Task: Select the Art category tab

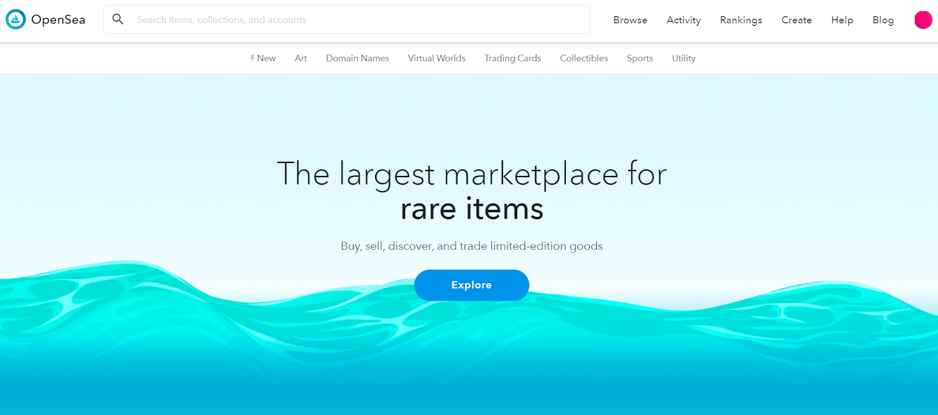Action: tap(301, 58)
